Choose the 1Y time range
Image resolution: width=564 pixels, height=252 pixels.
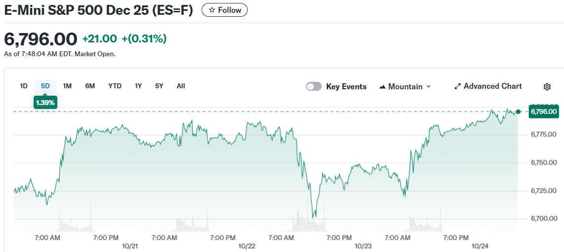(138, 86)
